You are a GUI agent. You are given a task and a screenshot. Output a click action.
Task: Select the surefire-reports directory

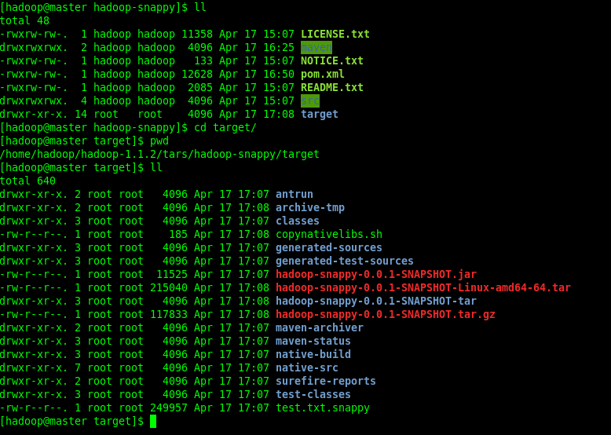coord(326,381)
